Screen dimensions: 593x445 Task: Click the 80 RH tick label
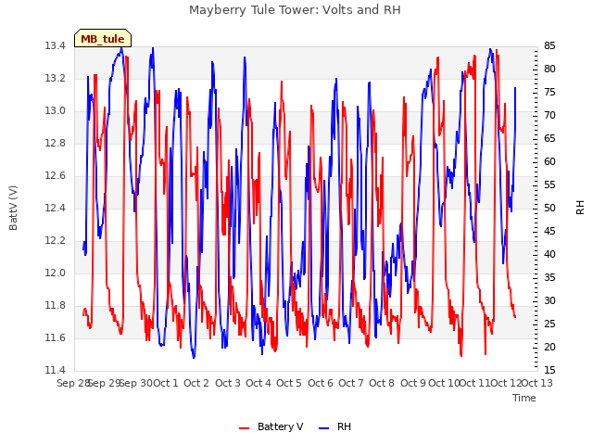point(549,70)
